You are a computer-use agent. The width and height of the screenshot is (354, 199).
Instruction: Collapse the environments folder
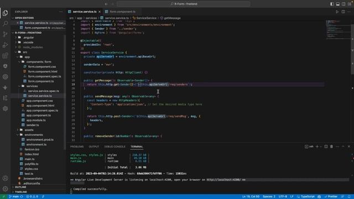pos(34,135)
